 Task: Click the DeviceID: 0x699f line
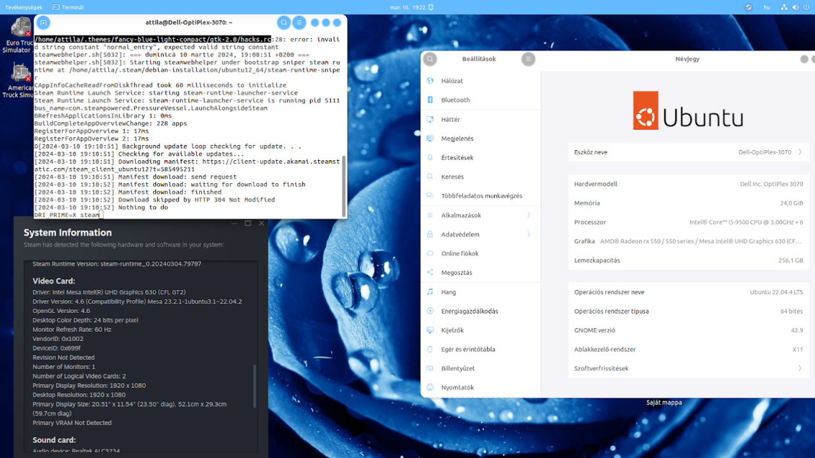[x=57, y=348]
